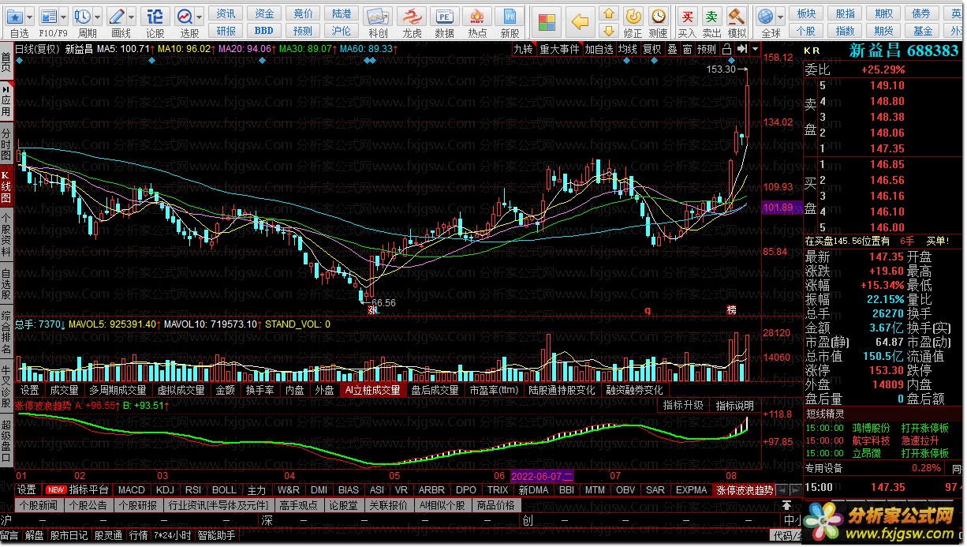Click the lock icon above the chart

pyautogui.click(x=726, y=49)
